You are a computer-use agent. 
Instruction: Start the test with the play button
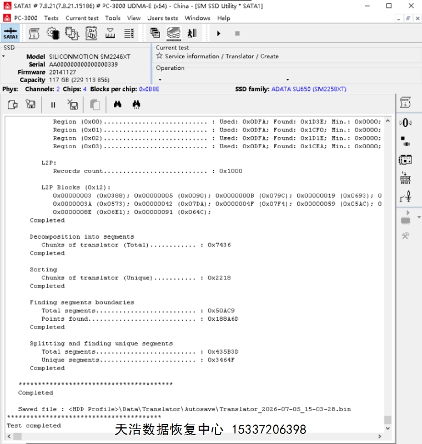(218, 33)
